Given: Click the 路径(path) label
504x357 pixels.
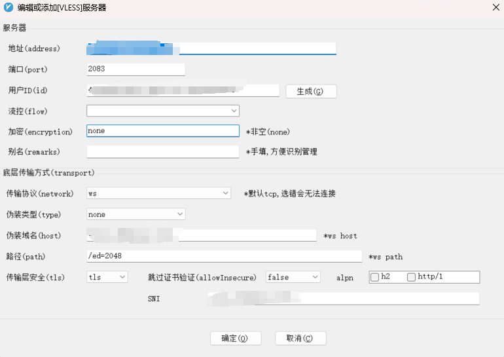Looking at the screenshot, I should click(x=26, y=257).
